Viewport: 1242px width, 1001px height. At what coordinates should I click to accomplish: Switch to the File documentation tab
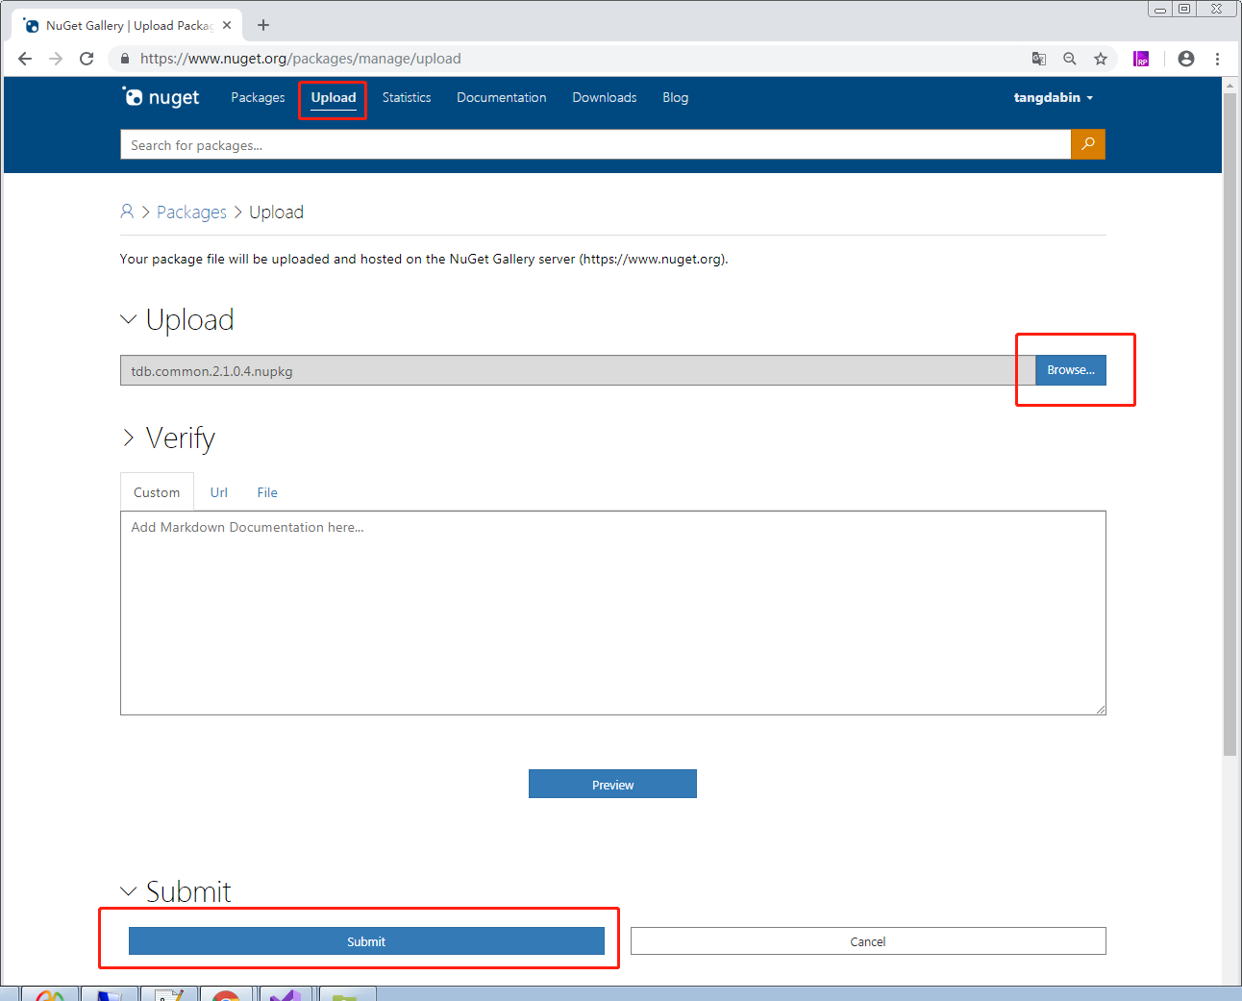click(267, 492)
